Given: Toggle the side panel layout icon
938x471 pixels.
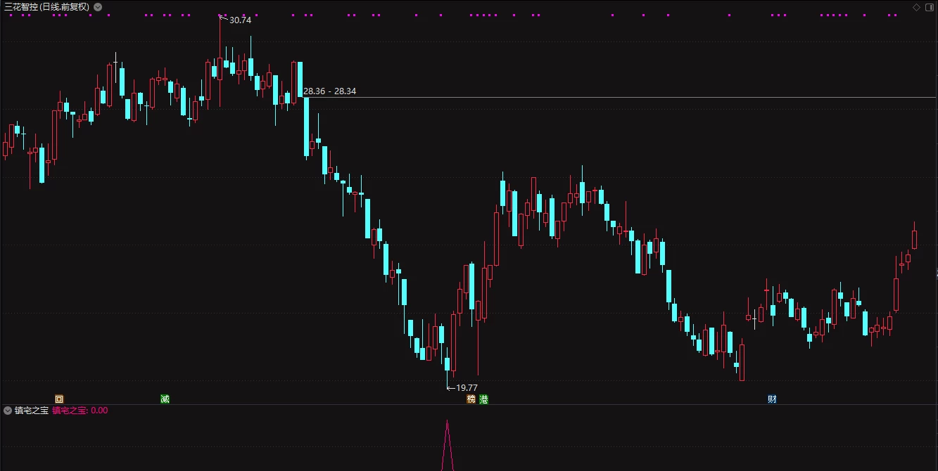Looking at the screenshot, I should tap(929, 7).
